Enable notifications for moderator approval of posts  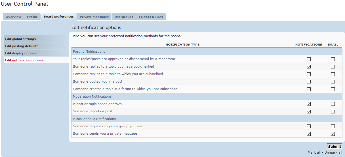(x=309, y=59)
